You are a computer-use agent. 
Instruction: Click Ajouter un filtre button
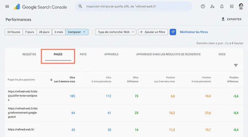(153, 32)
